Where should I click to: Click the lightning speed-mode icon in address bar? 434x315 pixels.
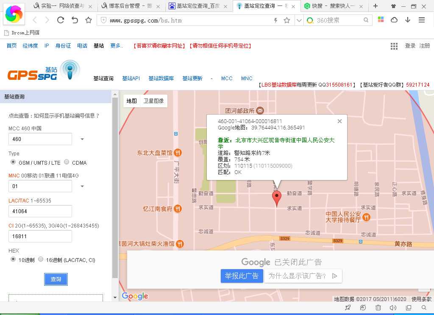[x=275, y=20]
